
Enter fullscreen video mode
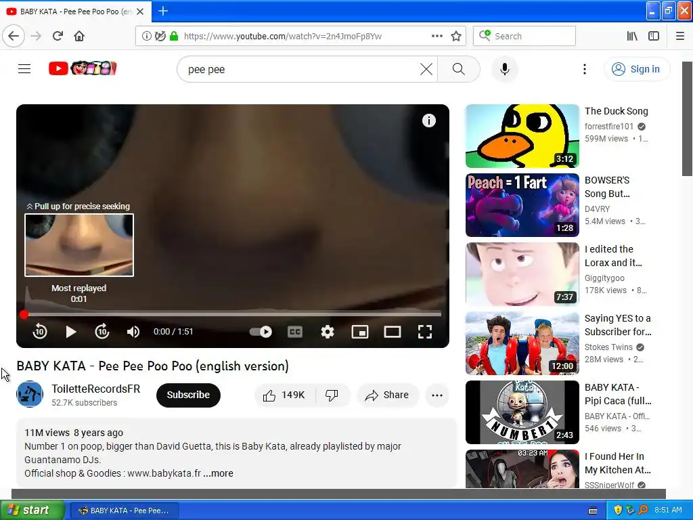click(425, 332)
